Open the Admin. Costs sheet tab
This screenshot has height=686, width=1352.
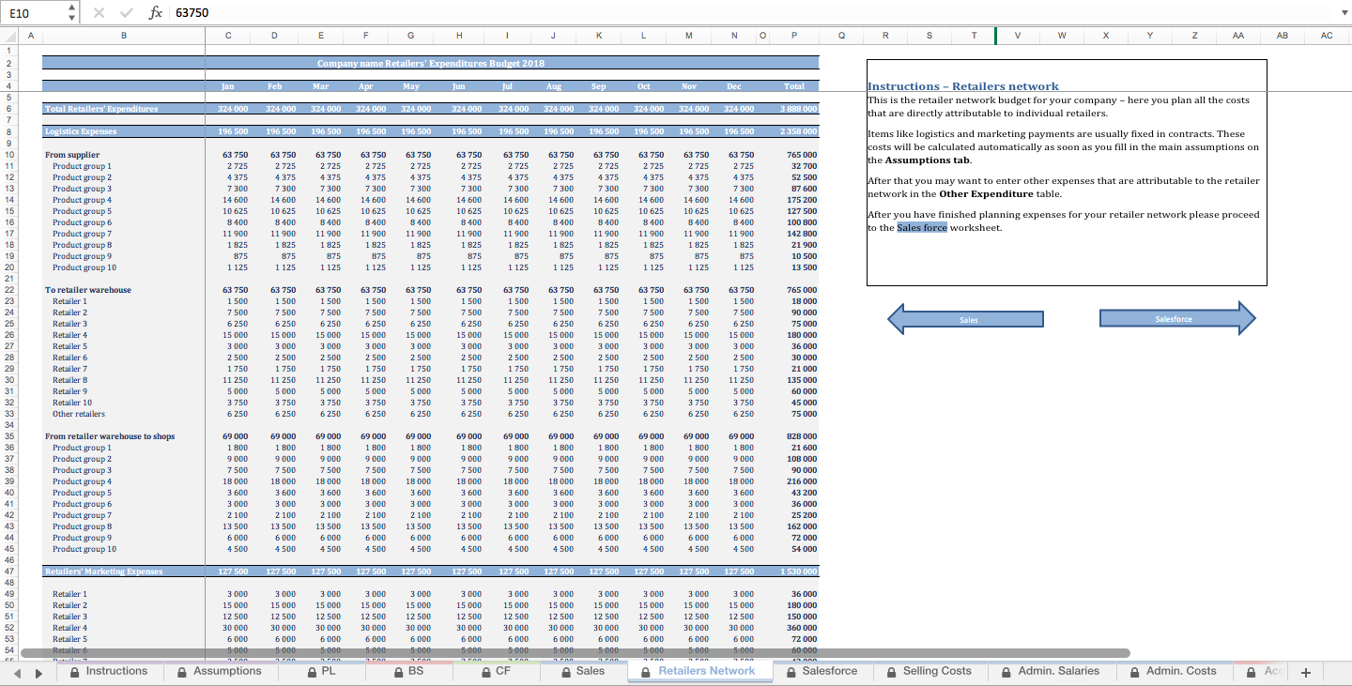tap(1173, 671)
